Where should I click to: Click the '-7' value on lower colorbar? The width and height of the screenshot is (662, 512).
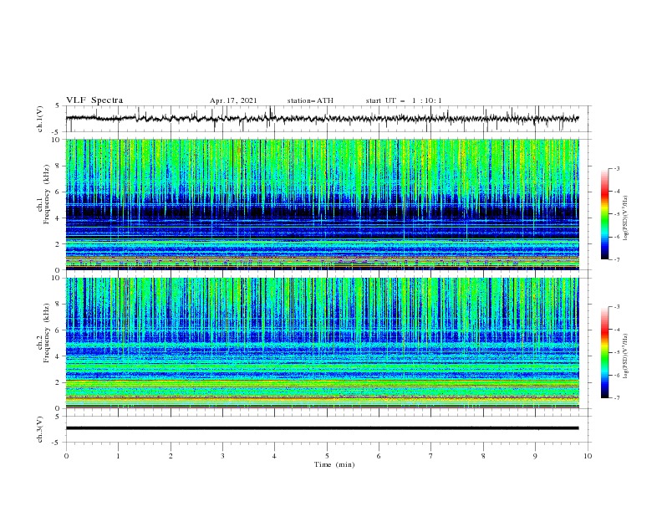pos(616,397)
